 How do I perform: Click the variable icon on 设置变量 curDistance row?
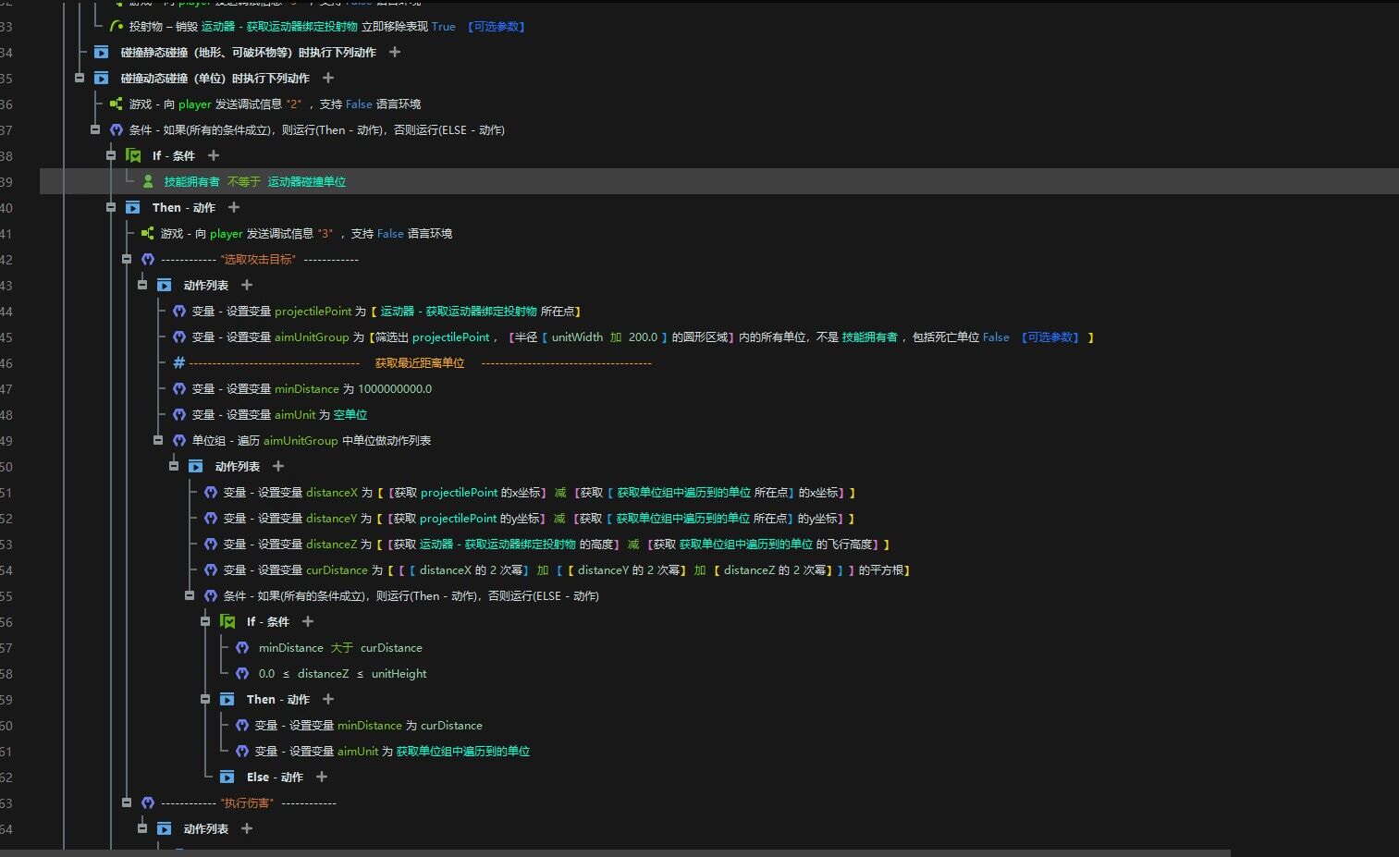(211, 569)
